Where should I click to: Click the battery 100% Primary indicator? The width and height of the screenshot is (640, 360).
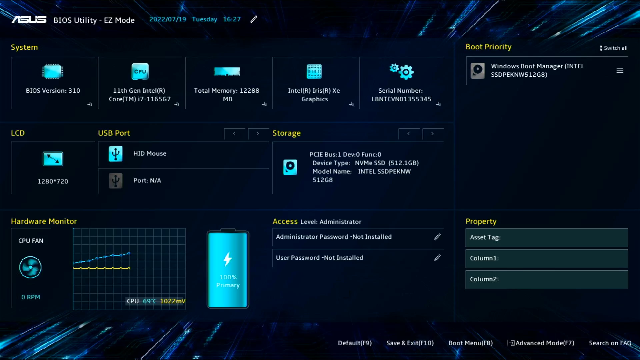228,269
